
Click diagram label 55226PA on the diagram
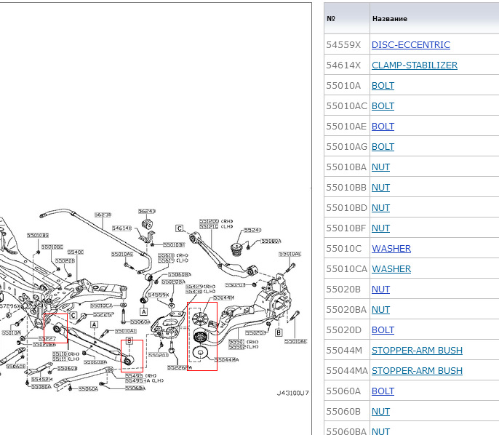coord(180,367)
